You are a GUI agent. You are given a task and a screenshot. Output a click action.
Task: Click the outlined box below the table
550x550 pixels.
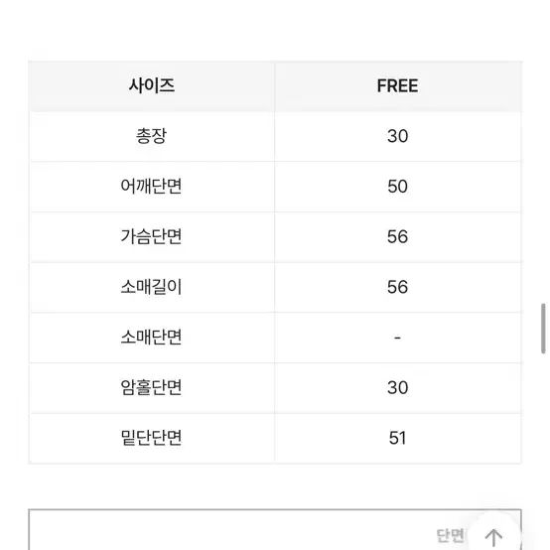point(275,529)
